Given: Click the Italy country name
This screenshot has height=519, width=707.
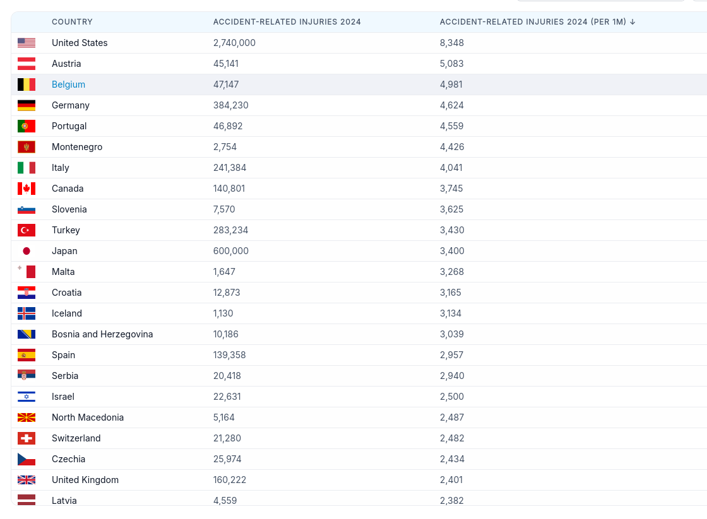Looking at the screenshot, I should click(x=61, y=168).
